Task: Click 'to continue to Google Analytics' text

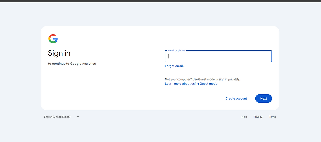Action: point(72,64)
